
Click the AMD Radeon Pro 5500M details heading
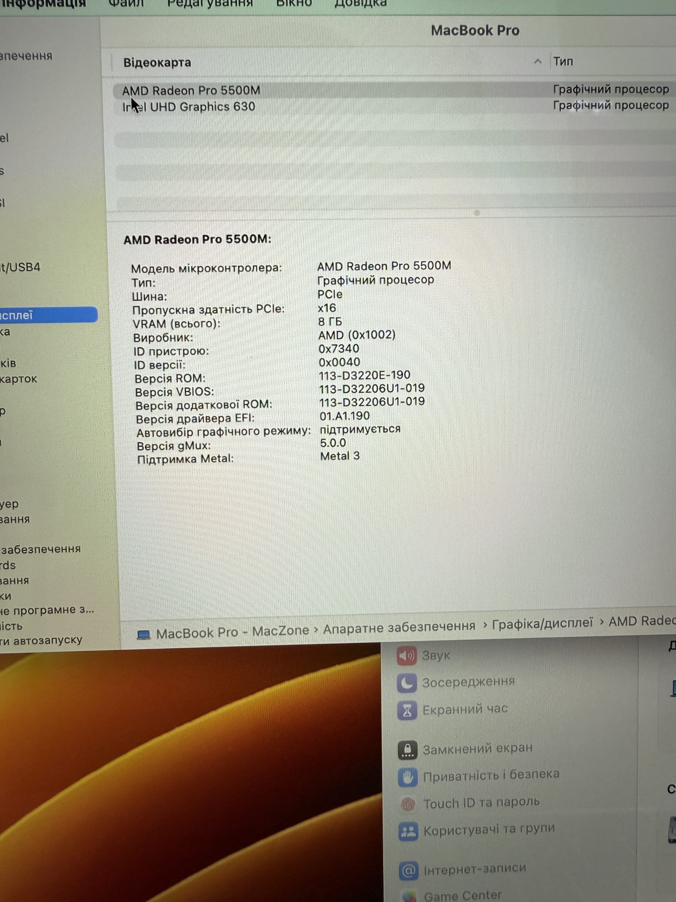(198, 239)
